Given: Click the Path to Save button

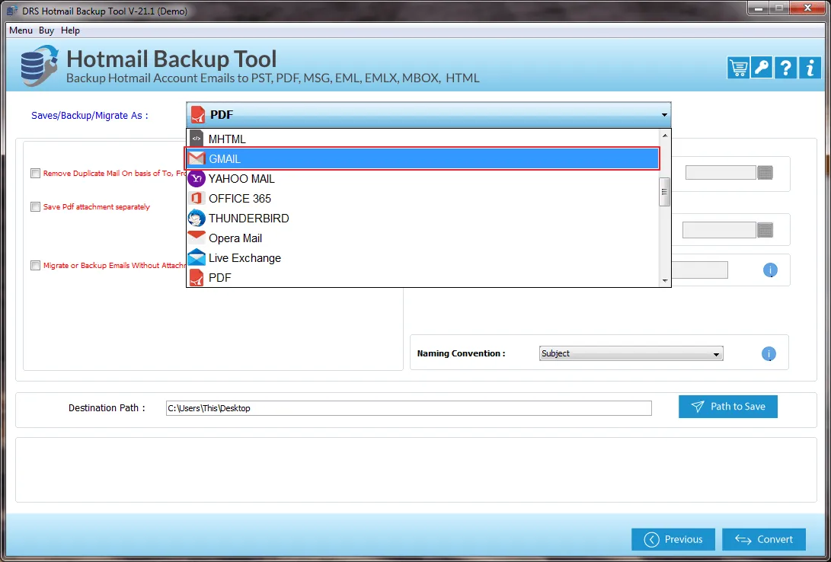Looking at the screenshot, I should coord(728,407).
